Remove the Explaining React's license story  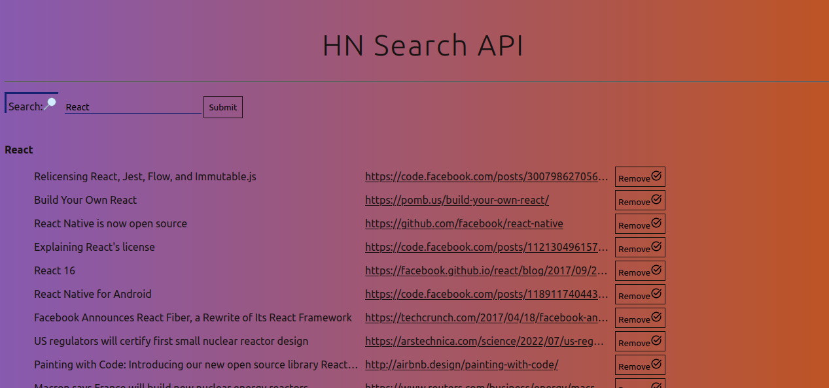tap(640, 248)
